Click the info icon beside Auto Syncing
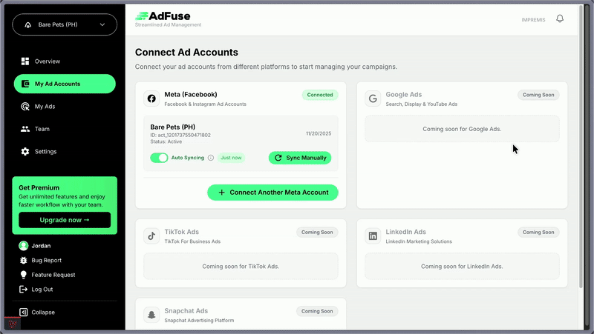This screenshot has height=334, width=594. tap(211, 158)
